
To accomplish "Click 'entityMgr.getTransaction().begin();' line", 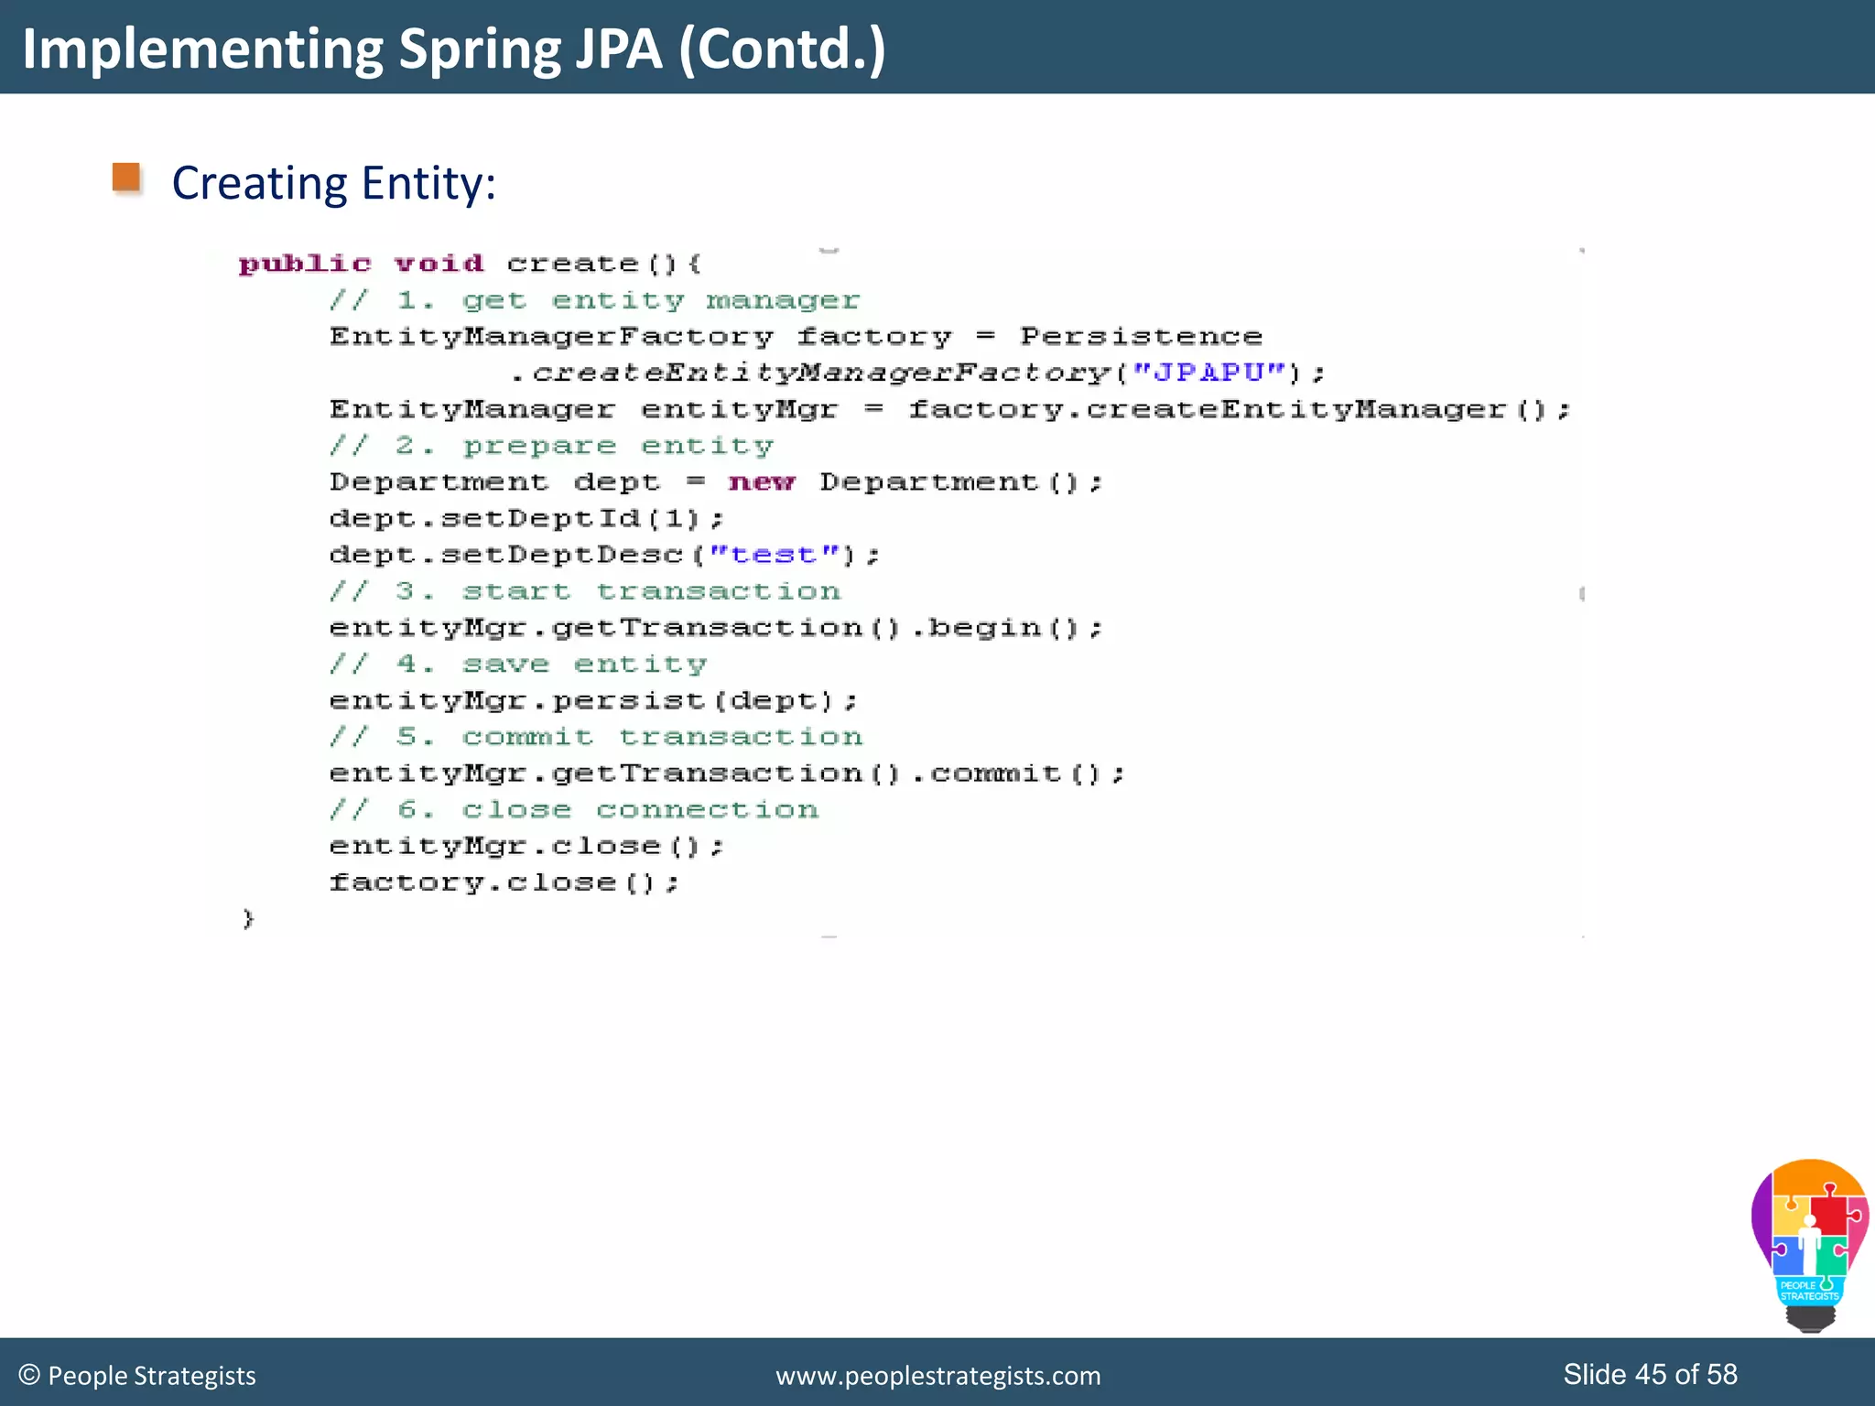I will 717,628.
